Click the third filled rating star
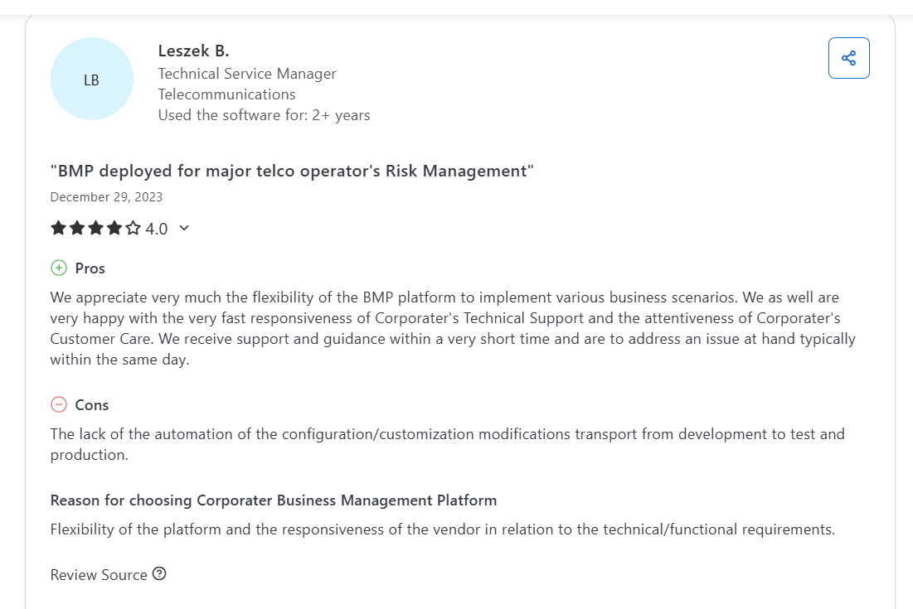Image resolution: width=913 pixels, height=609 pixels. pos(95,228)
